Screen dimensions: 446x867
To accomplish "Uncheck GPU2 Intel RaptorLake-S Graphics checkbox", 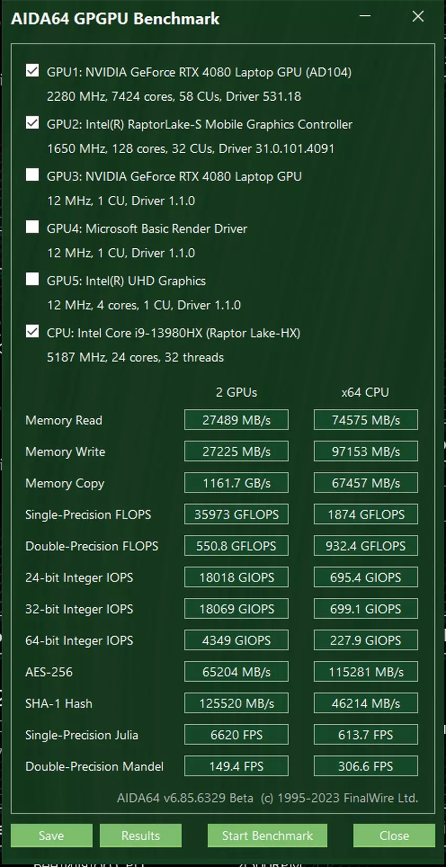I will pos(33,123).
